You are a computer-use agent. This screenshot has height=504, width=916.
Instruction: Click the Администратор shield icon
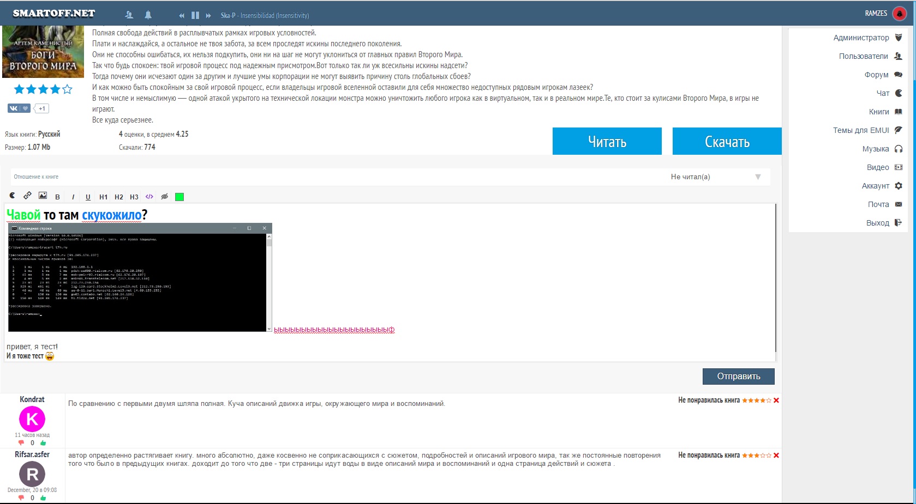point(899,38)
